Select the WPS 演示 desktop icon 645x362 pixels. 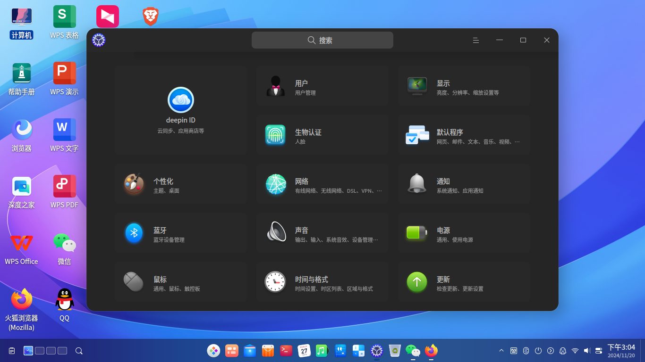(65, 79)
